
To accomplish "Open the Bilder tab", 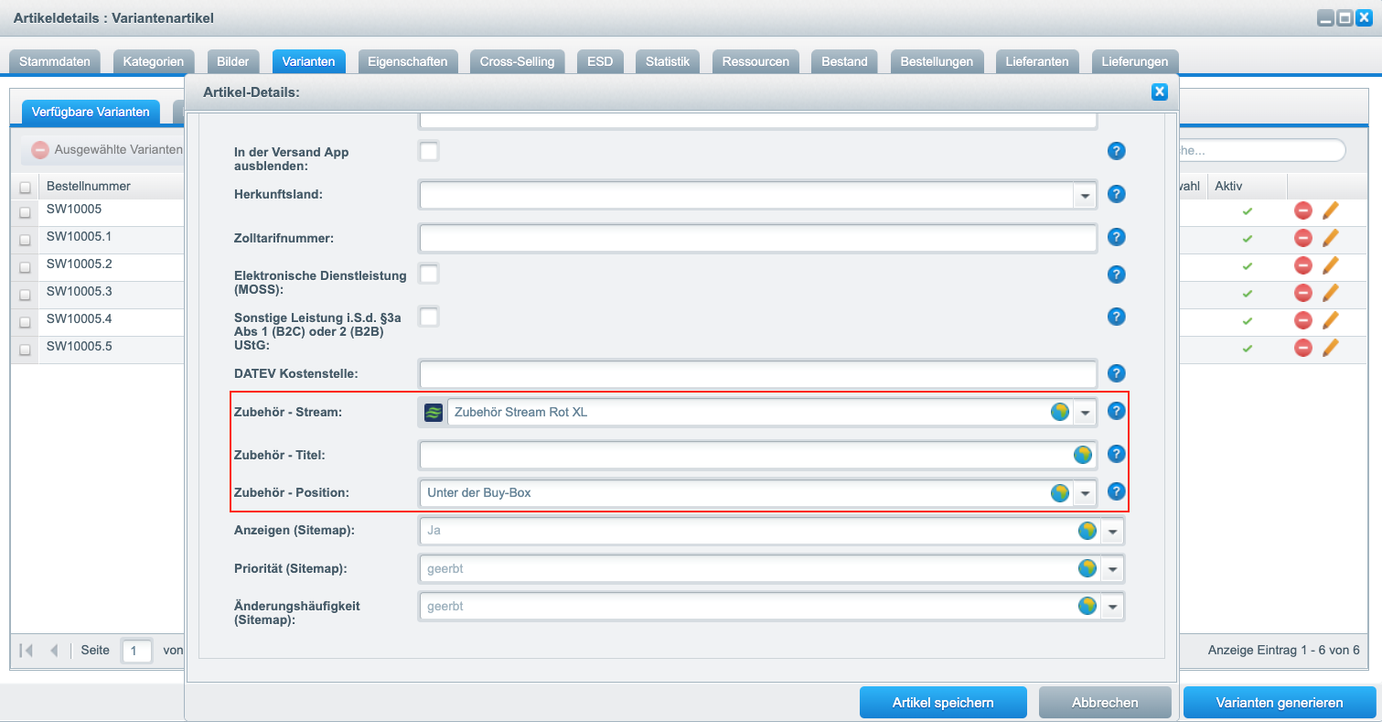I will pos(233,61).
